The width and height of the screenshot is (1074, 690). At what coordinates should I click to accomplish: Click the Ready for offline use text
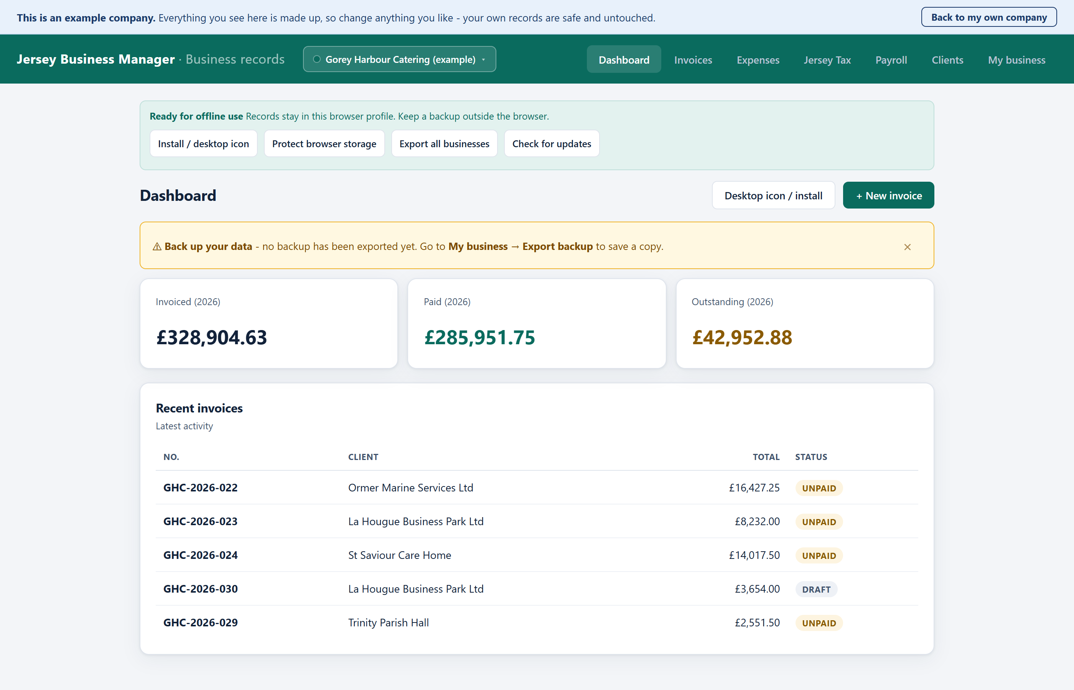tap(196, 116)
